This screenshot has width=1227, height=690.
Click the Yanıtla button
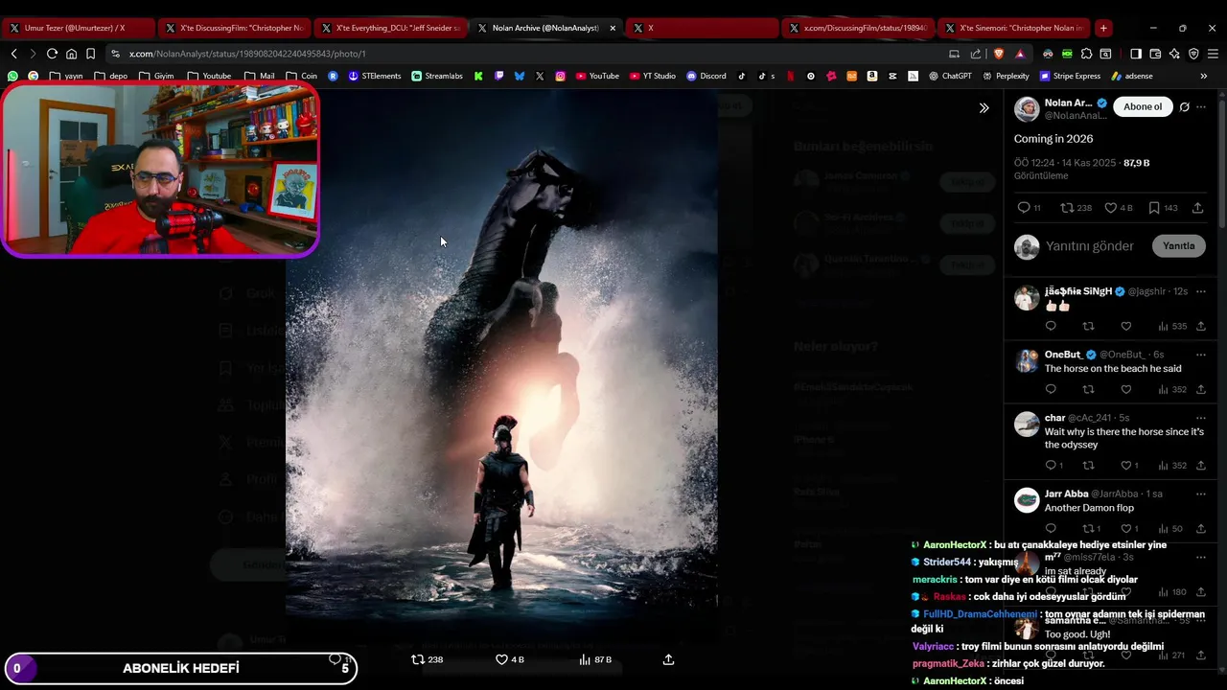[x=1178, y=246]
